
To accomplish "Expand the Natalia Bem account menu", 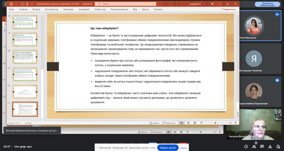I will click(204, 4).
